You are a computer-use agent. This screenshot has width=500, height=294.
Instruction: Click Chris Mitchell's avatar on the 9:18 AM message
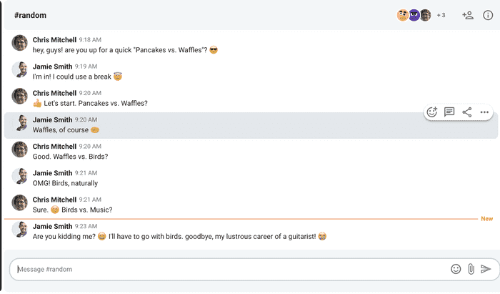[20, 43]
